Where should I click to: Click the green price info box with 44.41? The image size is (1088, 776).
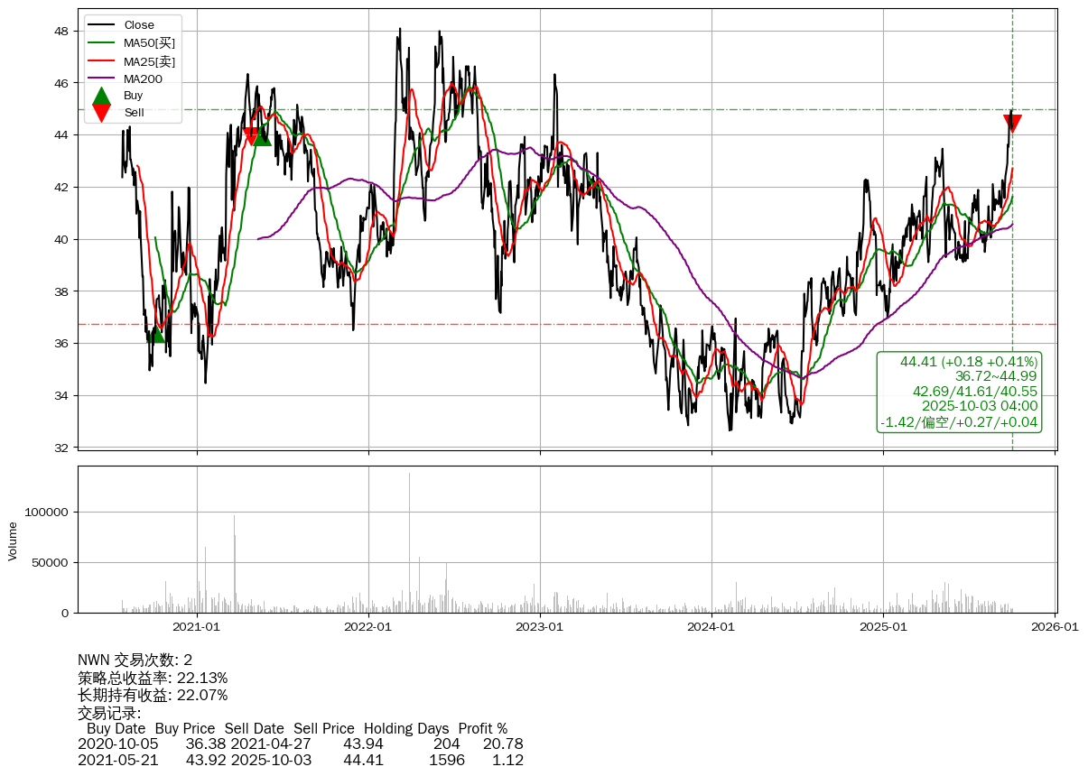(959, 392)
